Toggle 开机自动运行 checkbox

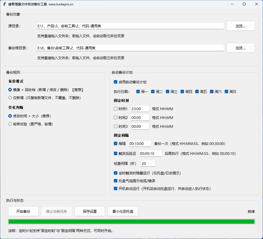coord(116,189)
